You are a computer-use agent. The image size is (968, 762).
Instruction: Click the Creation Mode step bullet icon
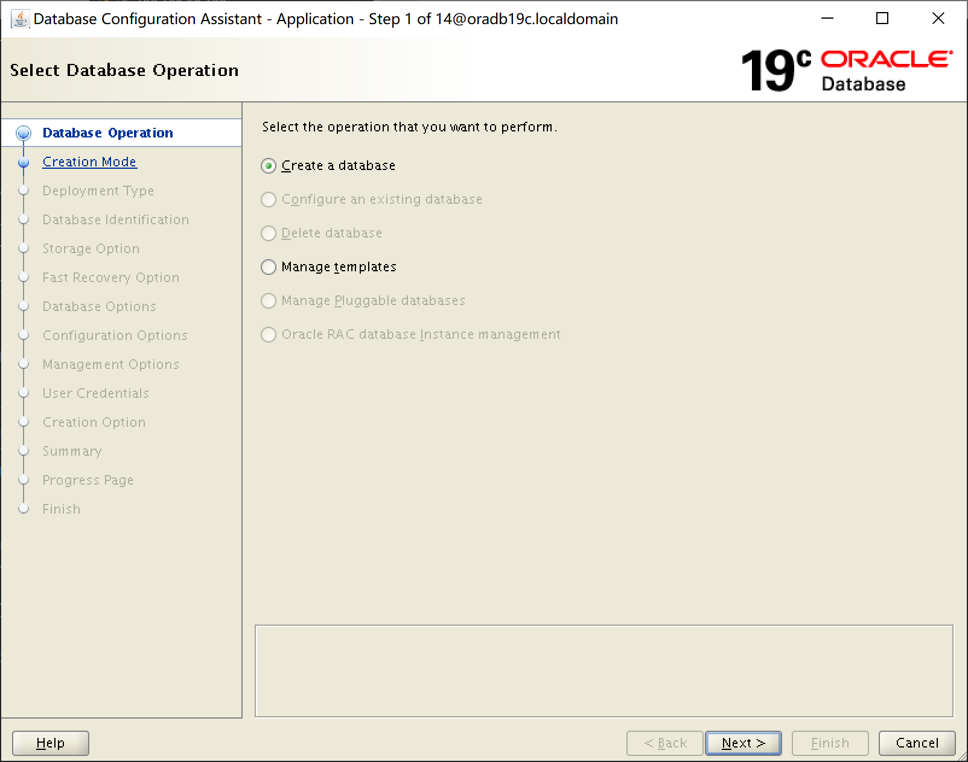[24, 162]
